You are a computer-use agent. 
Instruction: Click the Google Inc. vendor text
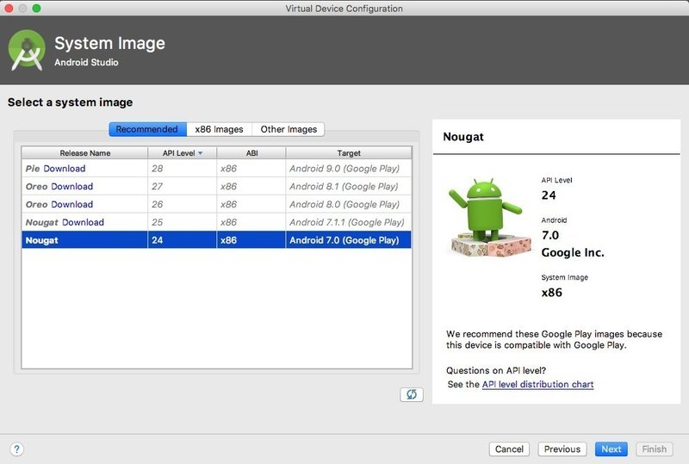tap(573, 252)
